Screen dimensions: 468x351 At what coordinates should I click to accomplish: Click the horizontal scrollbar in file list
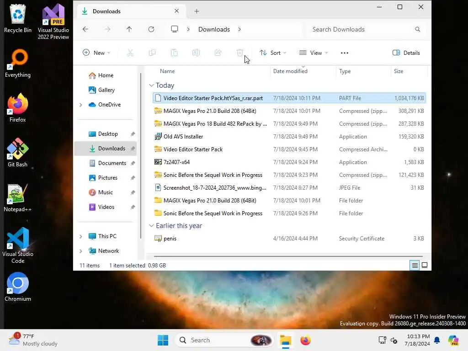[288, 256]
